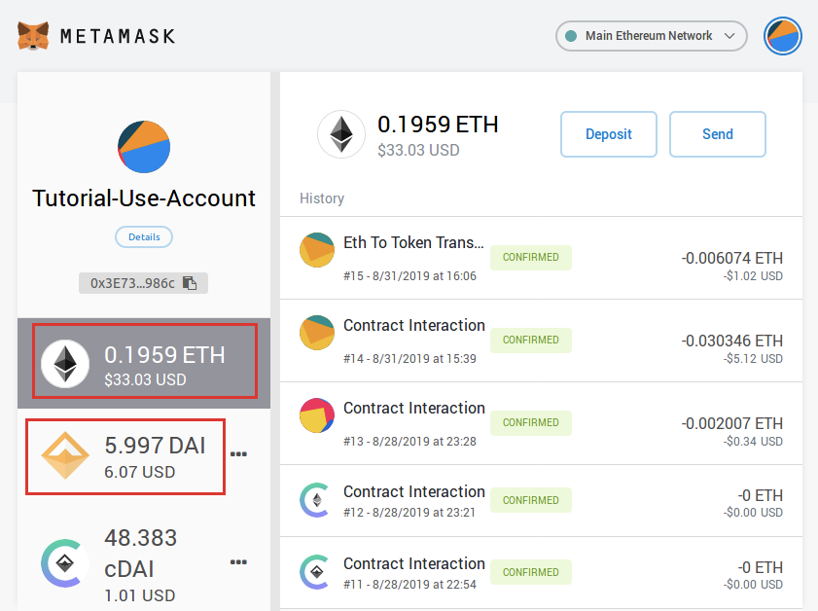Click CONFIRMED badge on transaction #14
The height and width of the screenshot is (611, 818).
point(530,340)
